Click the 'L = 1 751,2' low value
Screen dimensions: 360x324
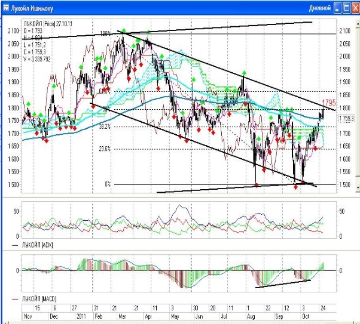(x=35, y=45)
